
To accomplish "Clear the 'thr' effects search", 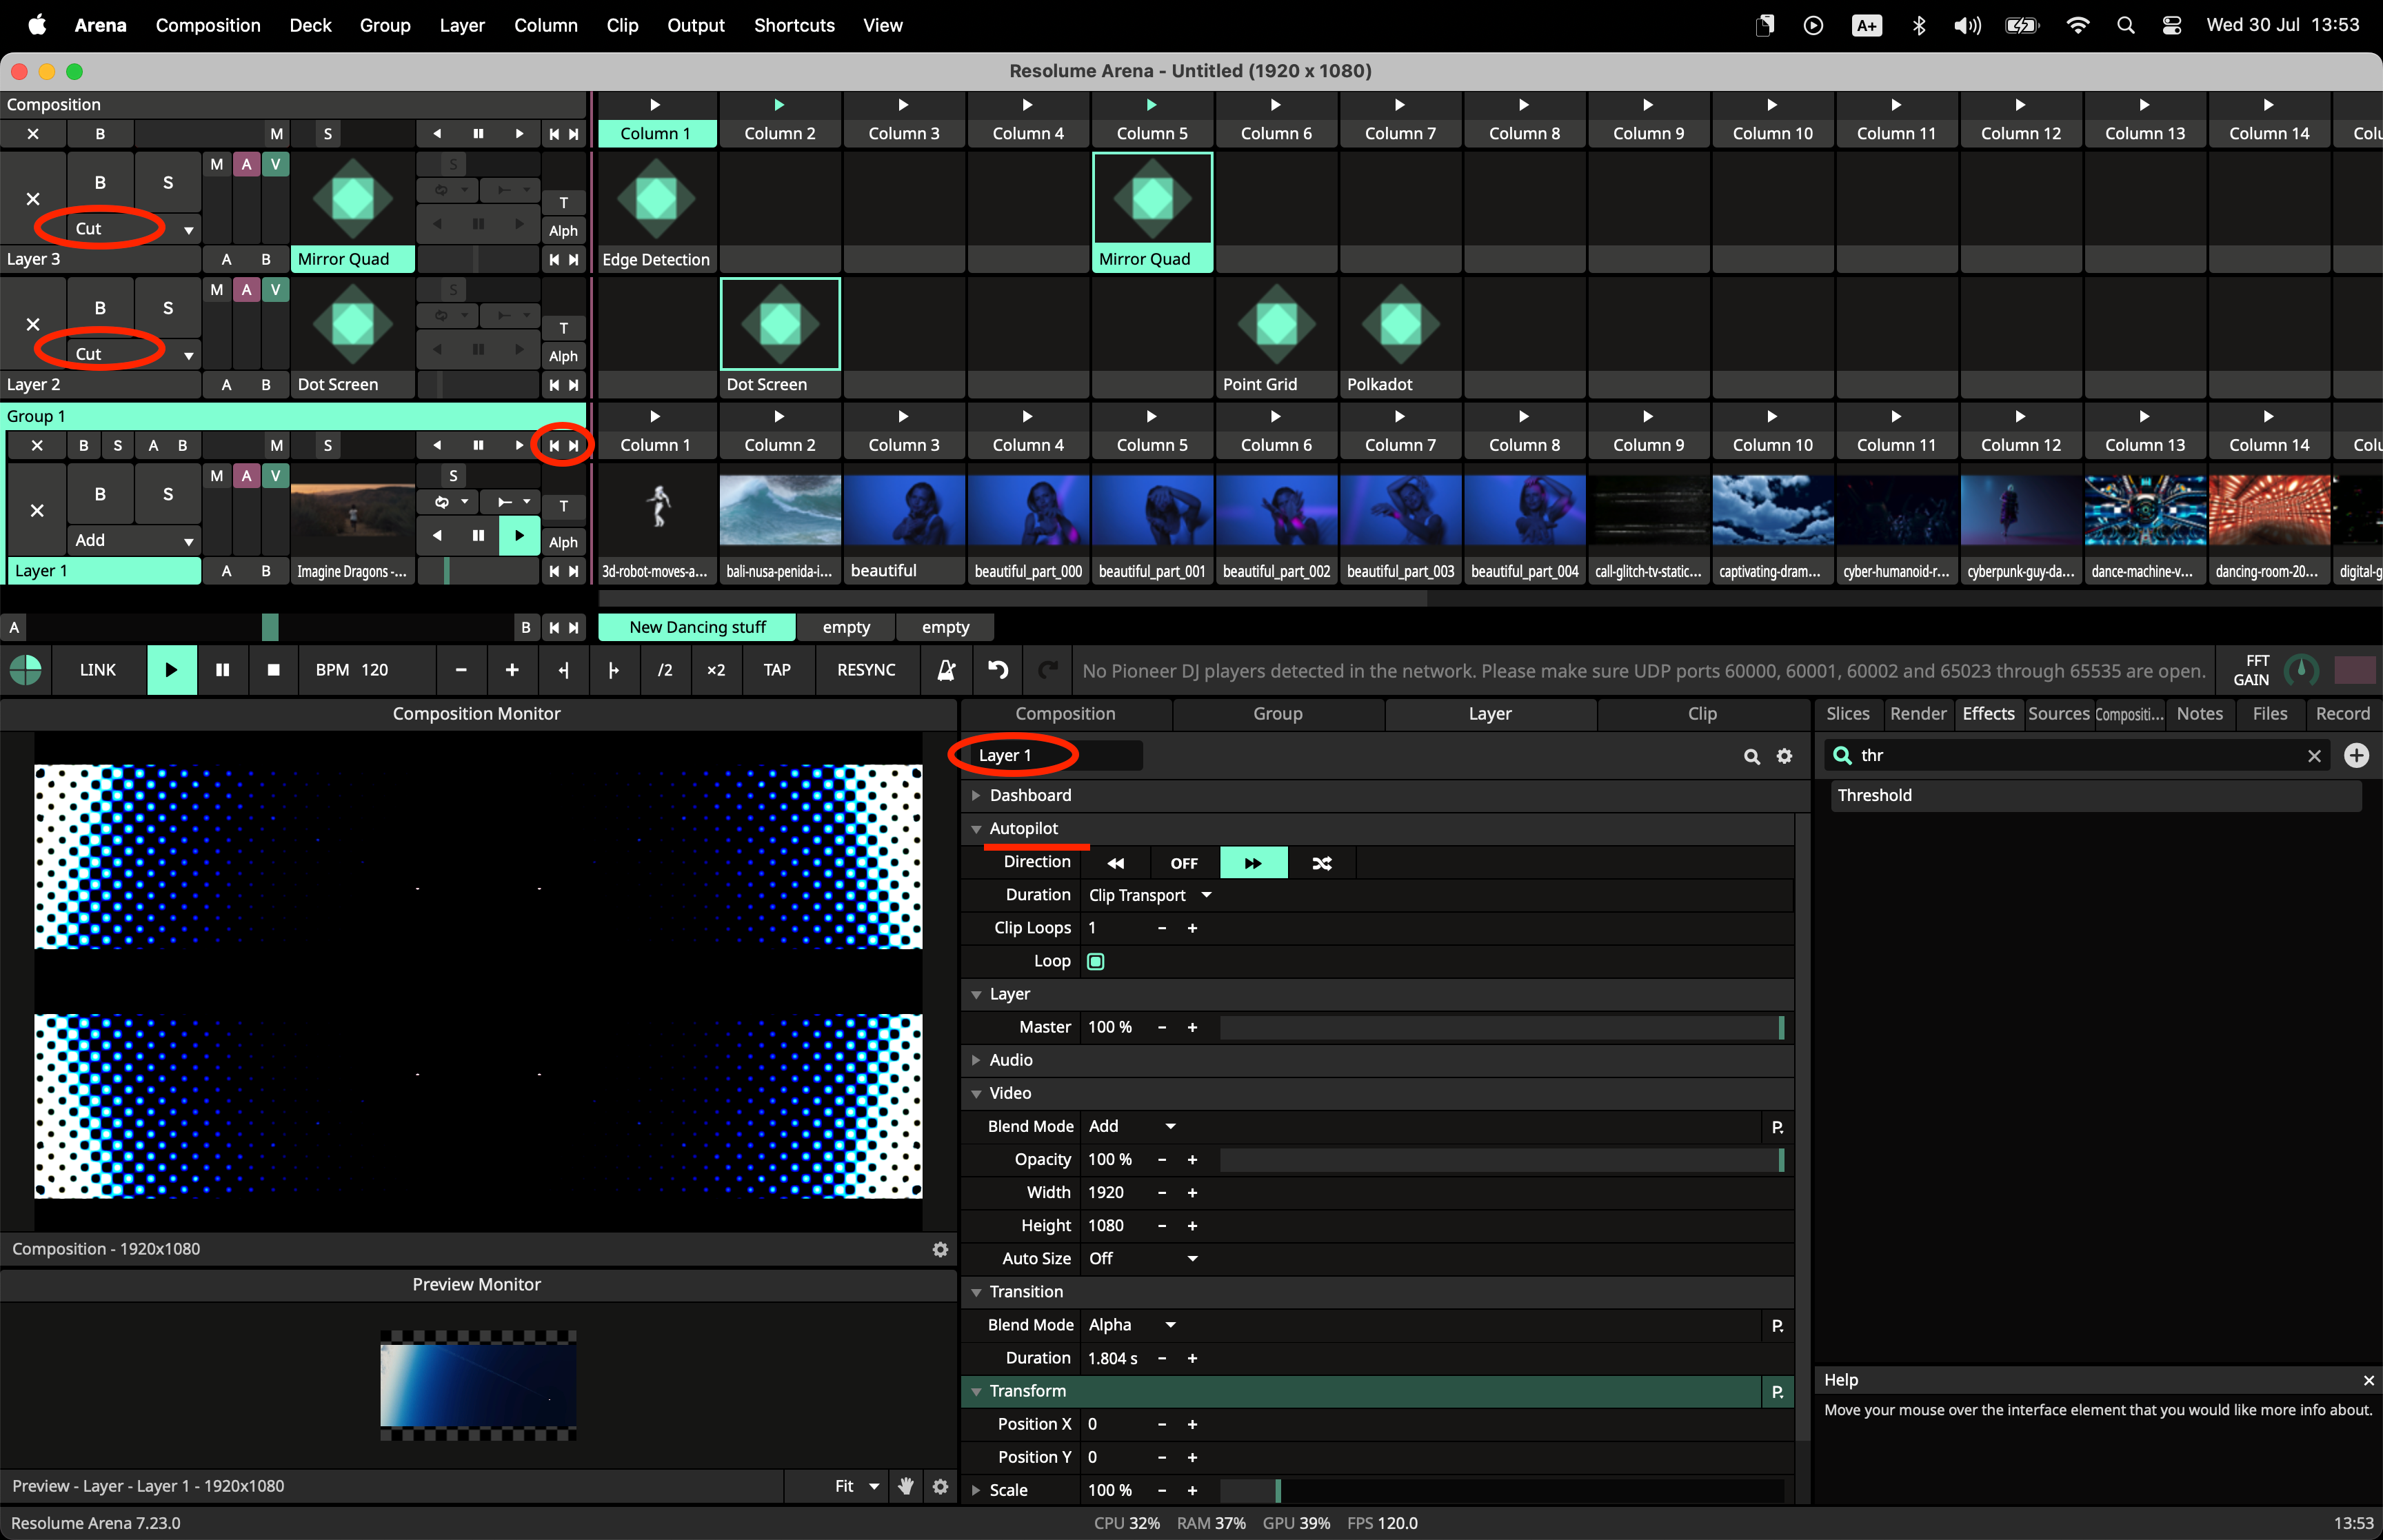I will [x=2314, y=756].
